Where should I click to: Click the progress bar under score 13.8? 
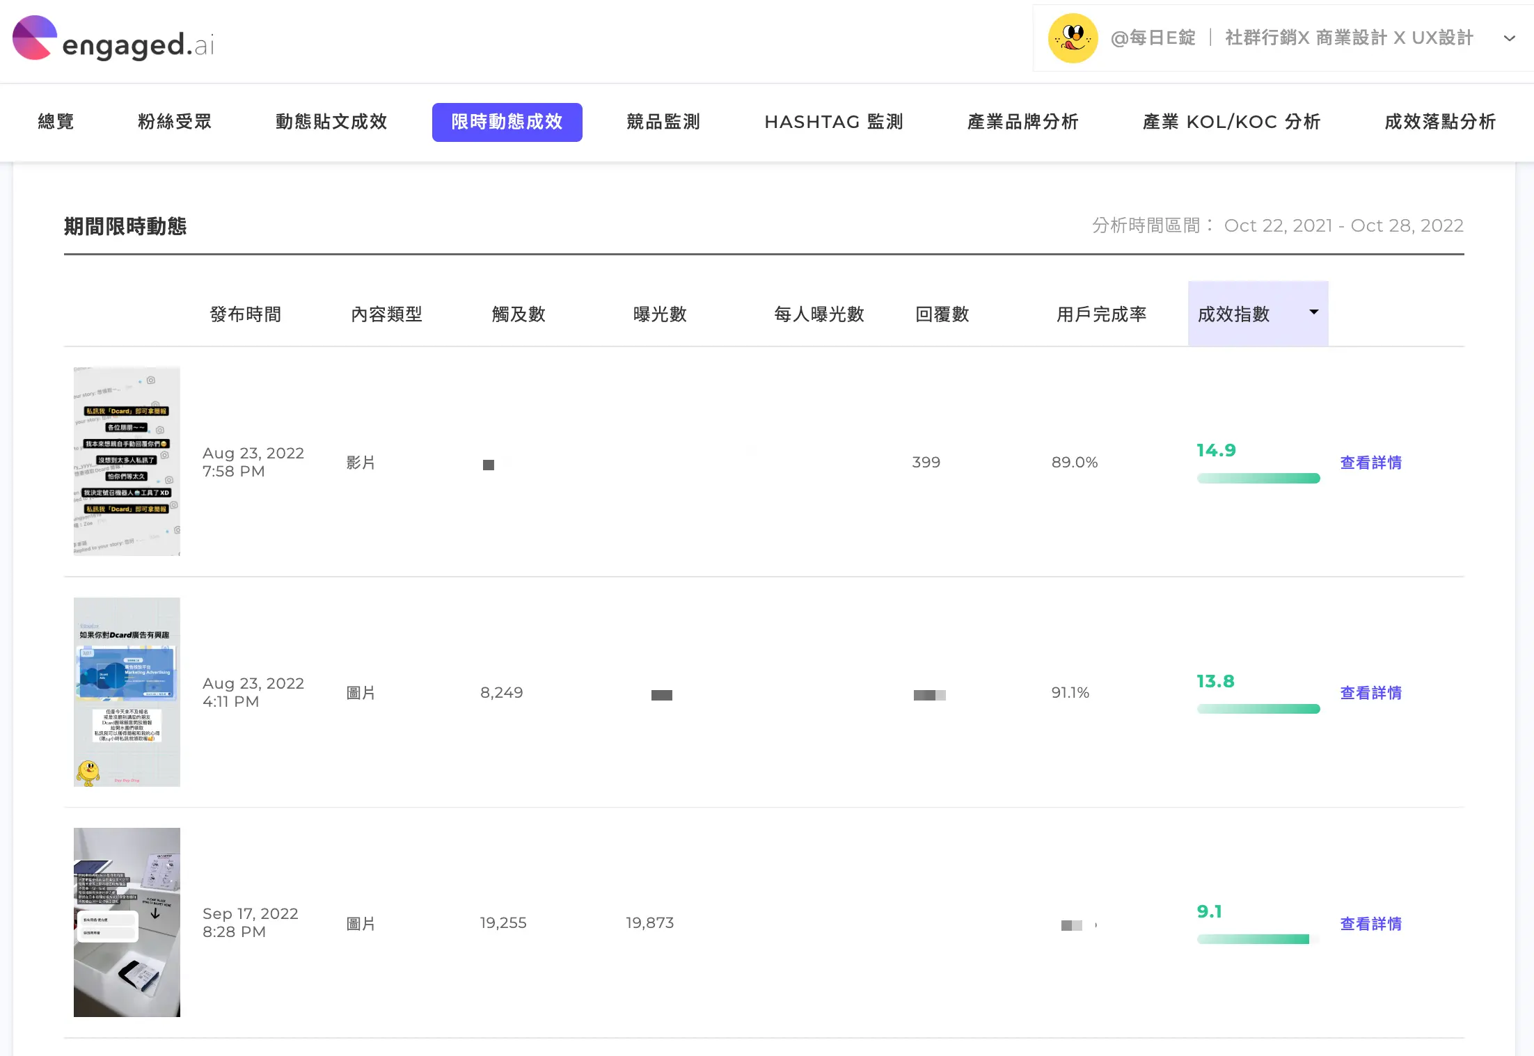click(1258, 709)
